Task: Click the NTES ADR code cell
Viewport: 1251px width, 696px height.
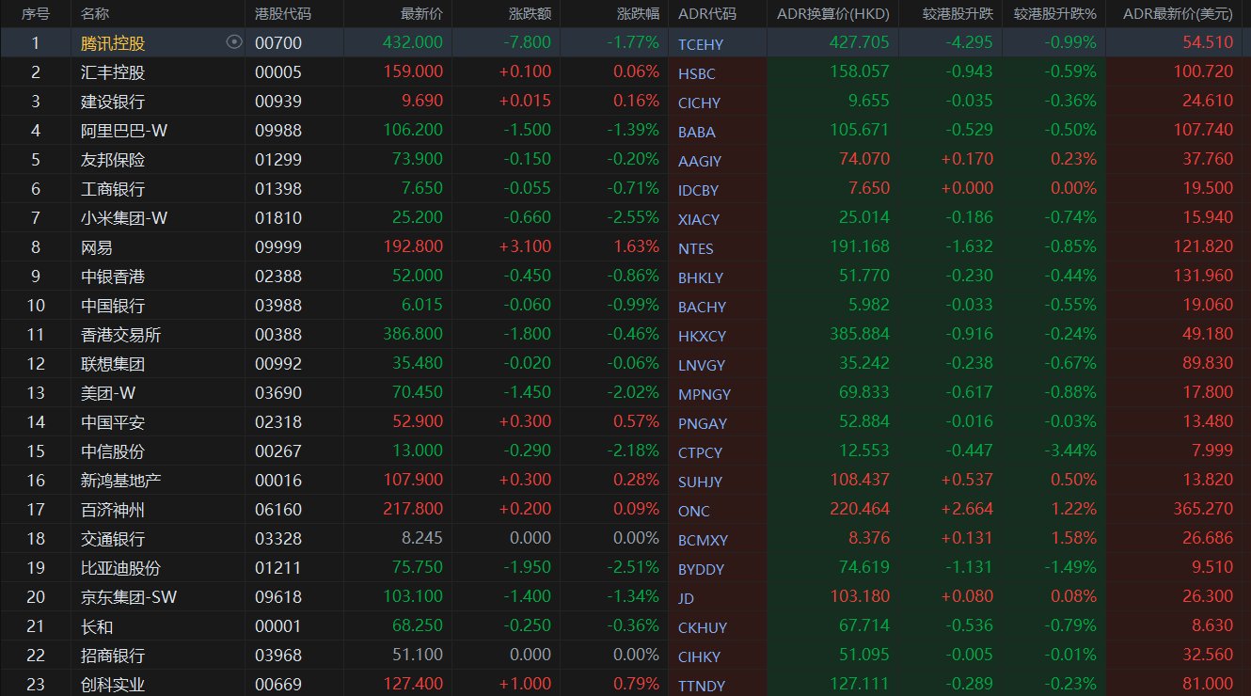Action: click(696, 248)
